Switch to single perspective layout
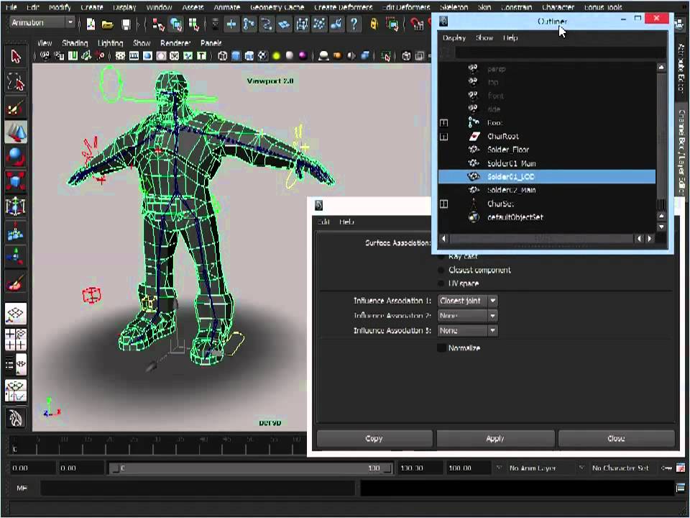The height and width of the screenshot is (518, 690). coord(16,313)
